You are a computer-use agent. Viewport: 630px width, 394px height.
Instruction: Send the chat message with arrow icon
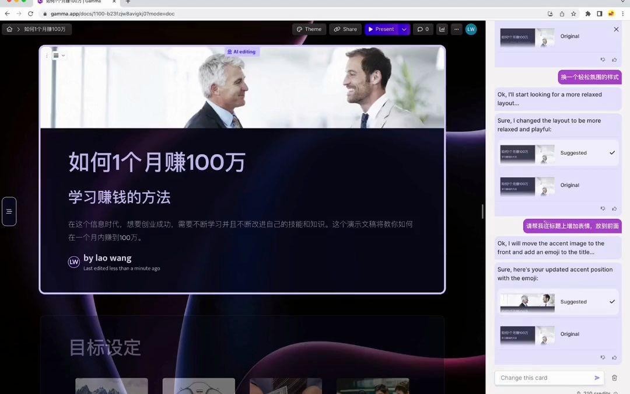pyautogui.click(x=597, y=378)
